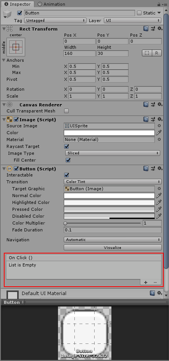Select the Inspector tab
The height and width of the screenshot is (361, 169).
(x=18, y=4)
